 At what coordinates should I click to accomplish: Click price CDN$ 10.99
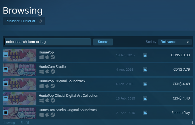pos(181,55)
